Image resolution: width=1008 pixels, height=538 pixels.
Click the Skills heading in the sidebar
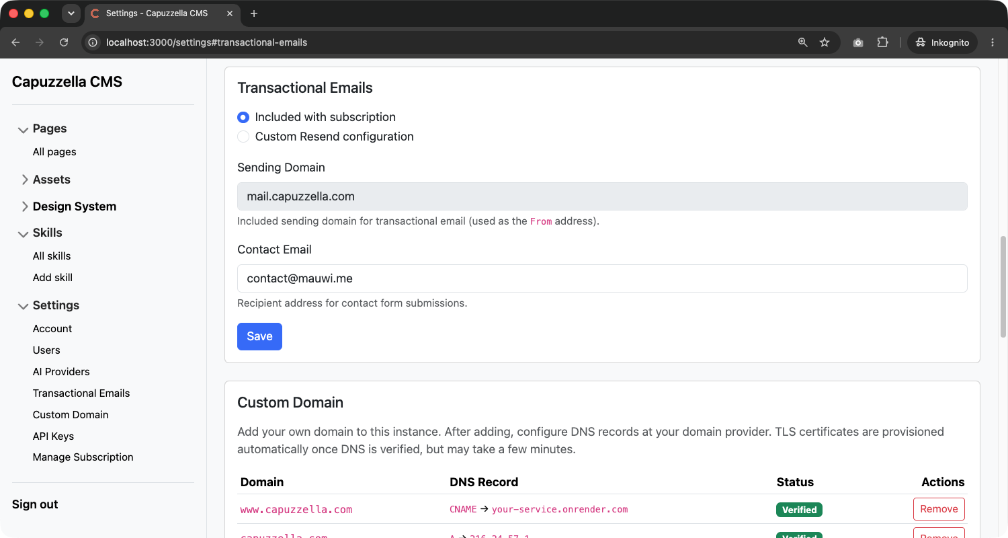coord(48,233)
